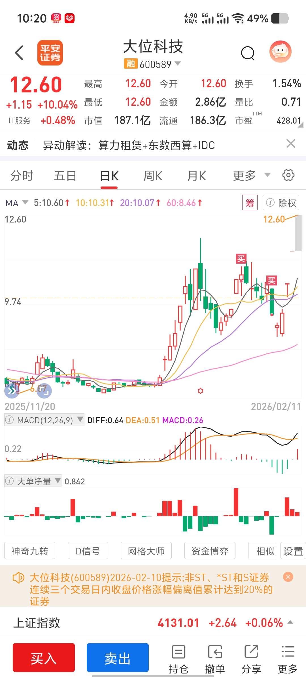Expand the 上证指数 index bar
The image size is (306, 678).
point(290,622)
